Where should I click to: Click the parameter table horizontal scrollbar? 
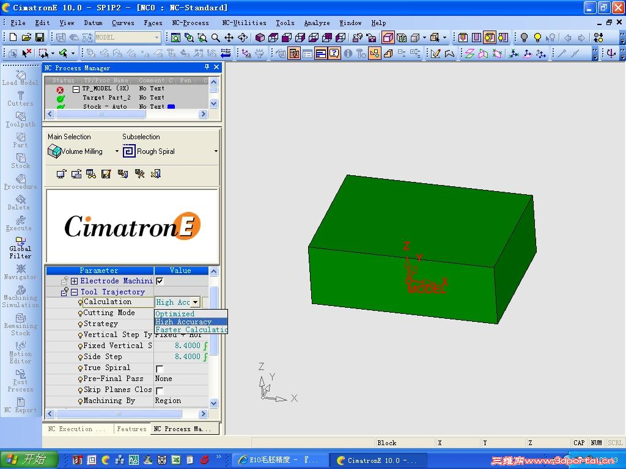pyautogui.click(x=127, y=413)
